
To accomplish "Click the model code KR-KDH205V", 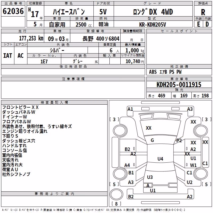I will (x=153, y=24).
